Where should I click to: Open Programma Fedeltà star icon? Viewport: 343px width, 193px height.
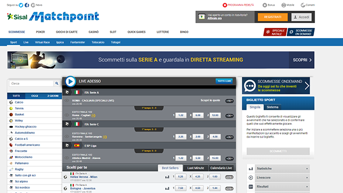pos(225,5)
